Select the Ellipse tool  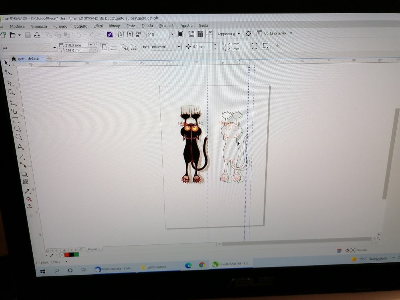[17, 128]
